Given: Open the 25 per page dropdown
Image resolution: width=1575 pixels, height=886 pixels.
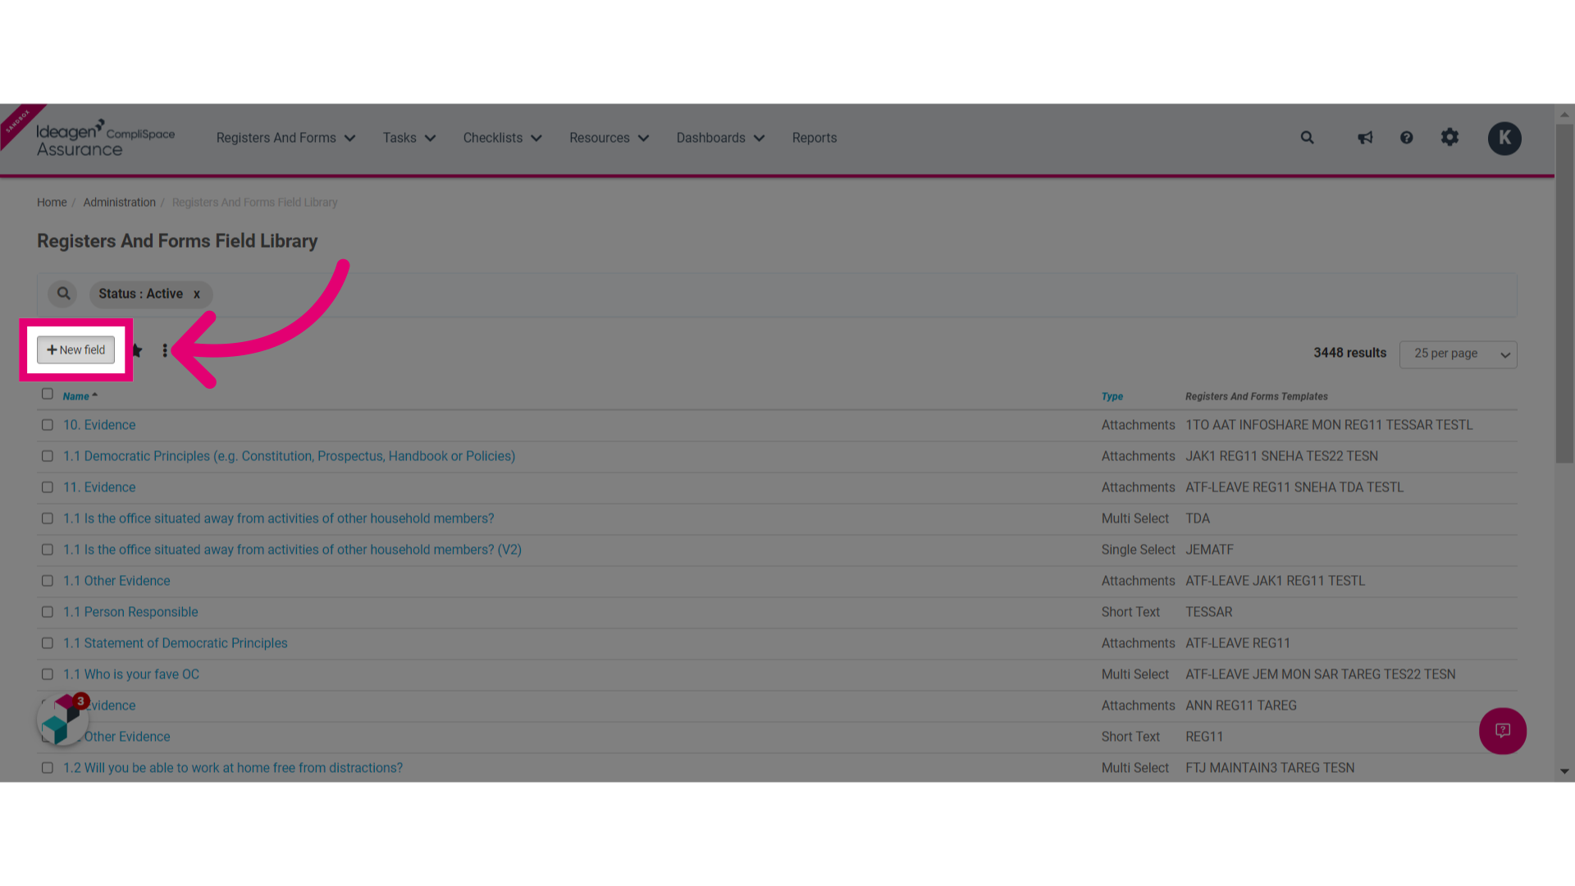Looking at the screenshot, I should pyautogui.click(x=1458, y=354).
